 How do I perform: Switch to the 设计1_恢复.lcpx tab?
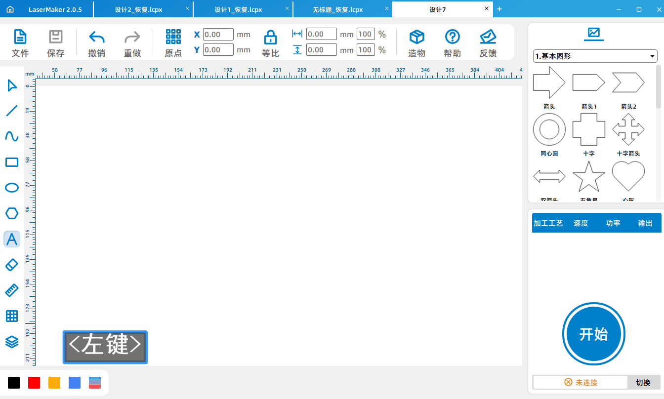point(238,9)
